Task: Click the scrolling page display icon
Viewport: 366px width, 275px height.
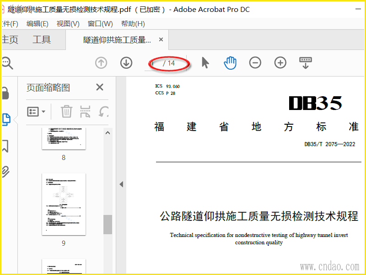Action: (306, 63)
